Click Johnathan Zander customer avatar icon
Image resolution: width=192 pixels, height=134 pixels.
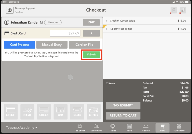(7, 22)
